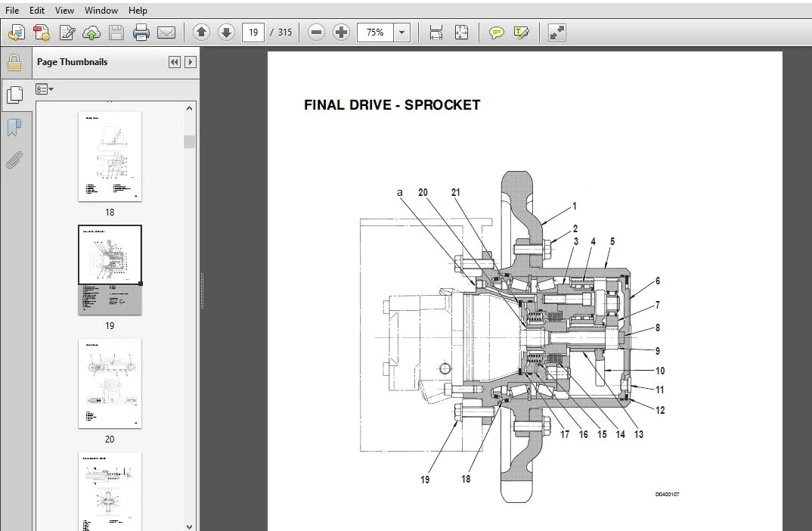Image resolution: width=812 pixels, height=531 pixels.
Task: Open the thumbnail options dropdown menu
Action: tap(45, 89)
